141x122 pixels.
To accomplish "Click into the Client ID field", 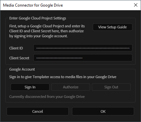I will point(83,48).
